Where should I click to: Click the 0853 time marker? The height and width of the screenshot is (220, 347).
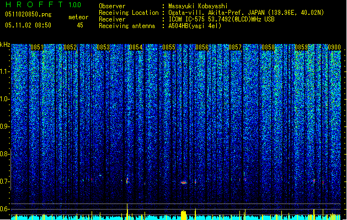[x=103, y=47]
